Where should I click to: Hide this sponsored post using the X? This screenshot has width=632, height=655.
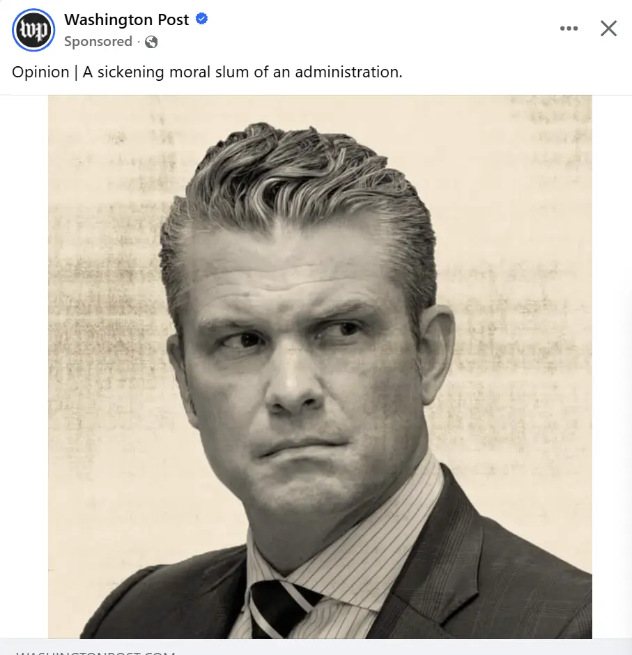click(608, 29)
